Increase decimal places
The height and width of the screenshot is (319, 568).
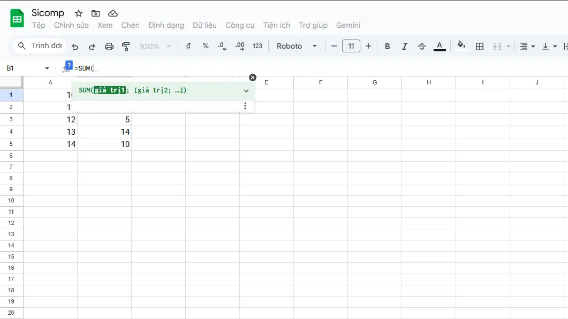pos(240,46)
